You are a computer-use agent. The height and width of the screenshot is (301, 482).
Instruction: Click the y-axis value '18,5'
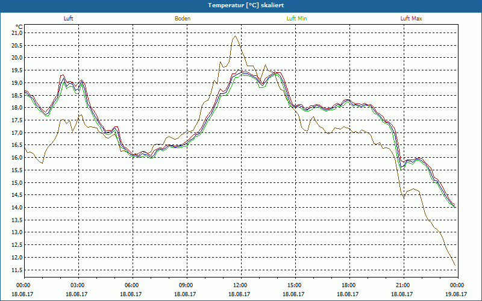pos(17,95)
